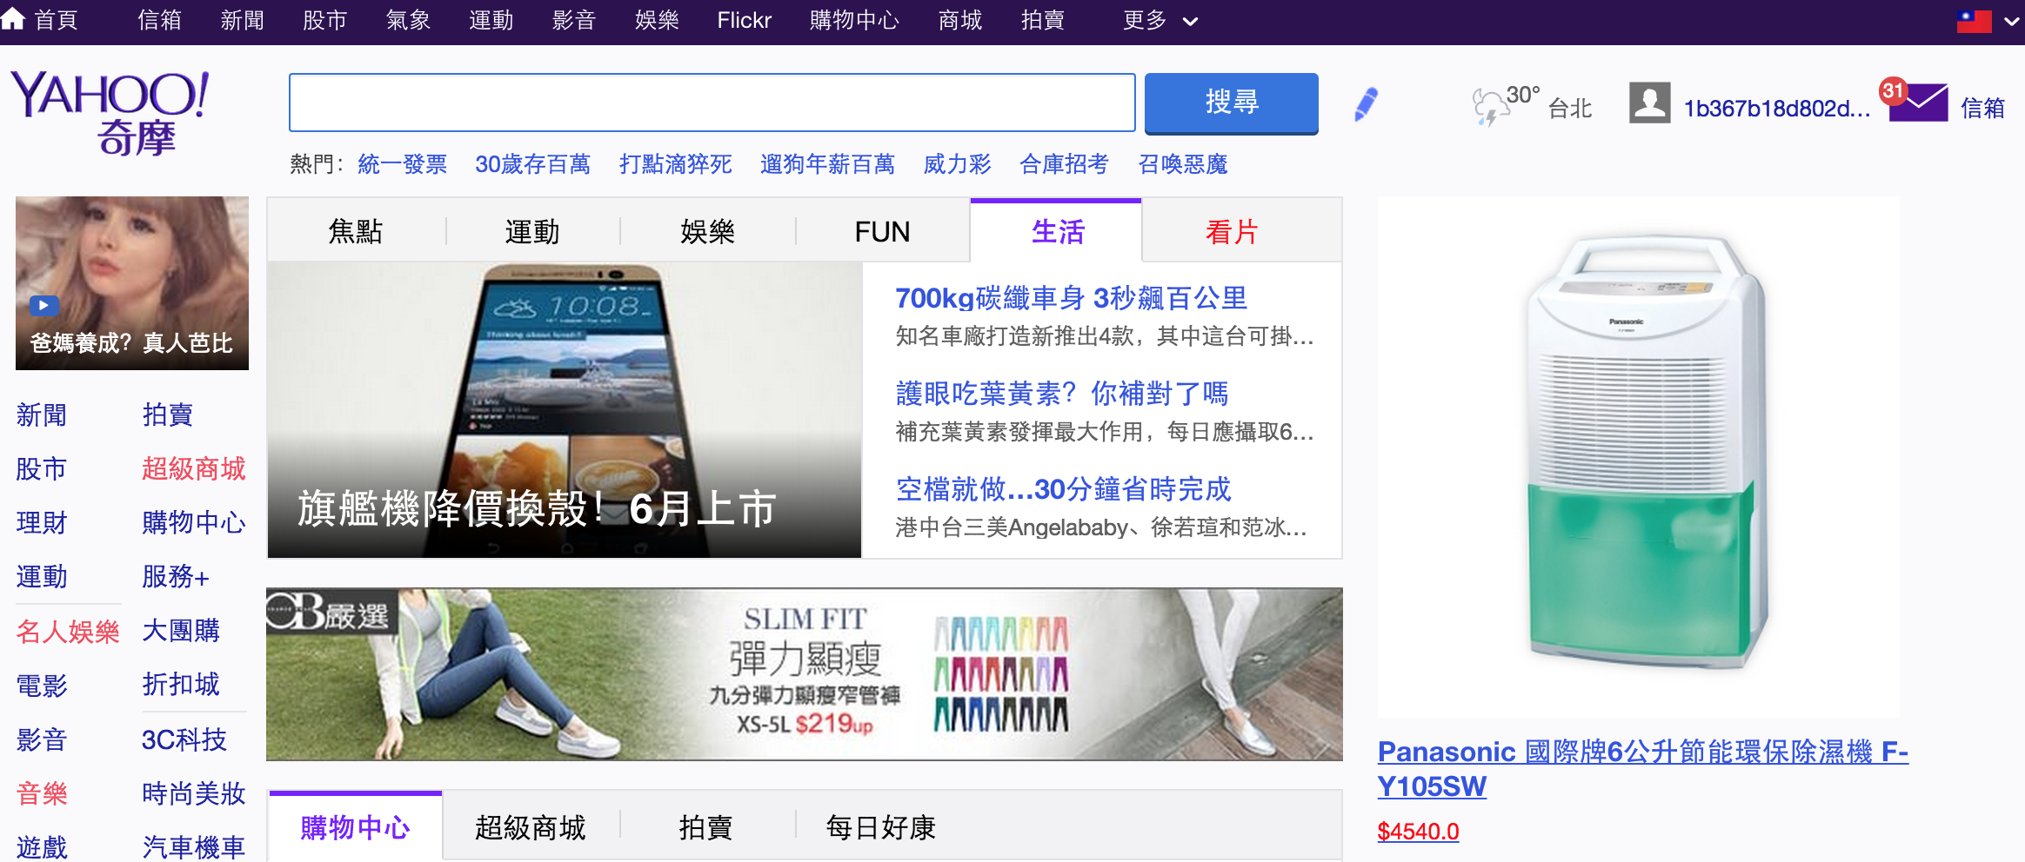Open 信箱 in the top navigation bar

[159, 20]
